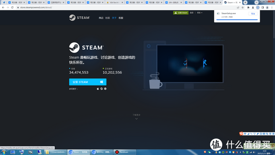Close the VIA Part 4 tab

pyautogui.click(x=122, y=2)
